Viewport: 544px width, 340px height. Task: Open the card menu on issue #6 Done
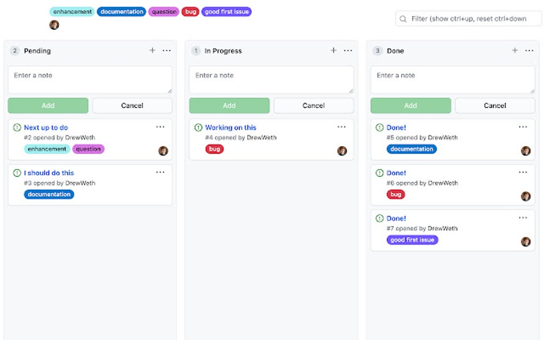coord(523,172)
